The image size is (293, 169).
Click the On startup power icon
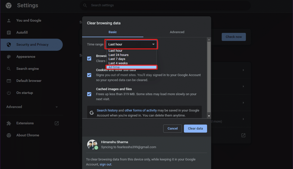9,93
